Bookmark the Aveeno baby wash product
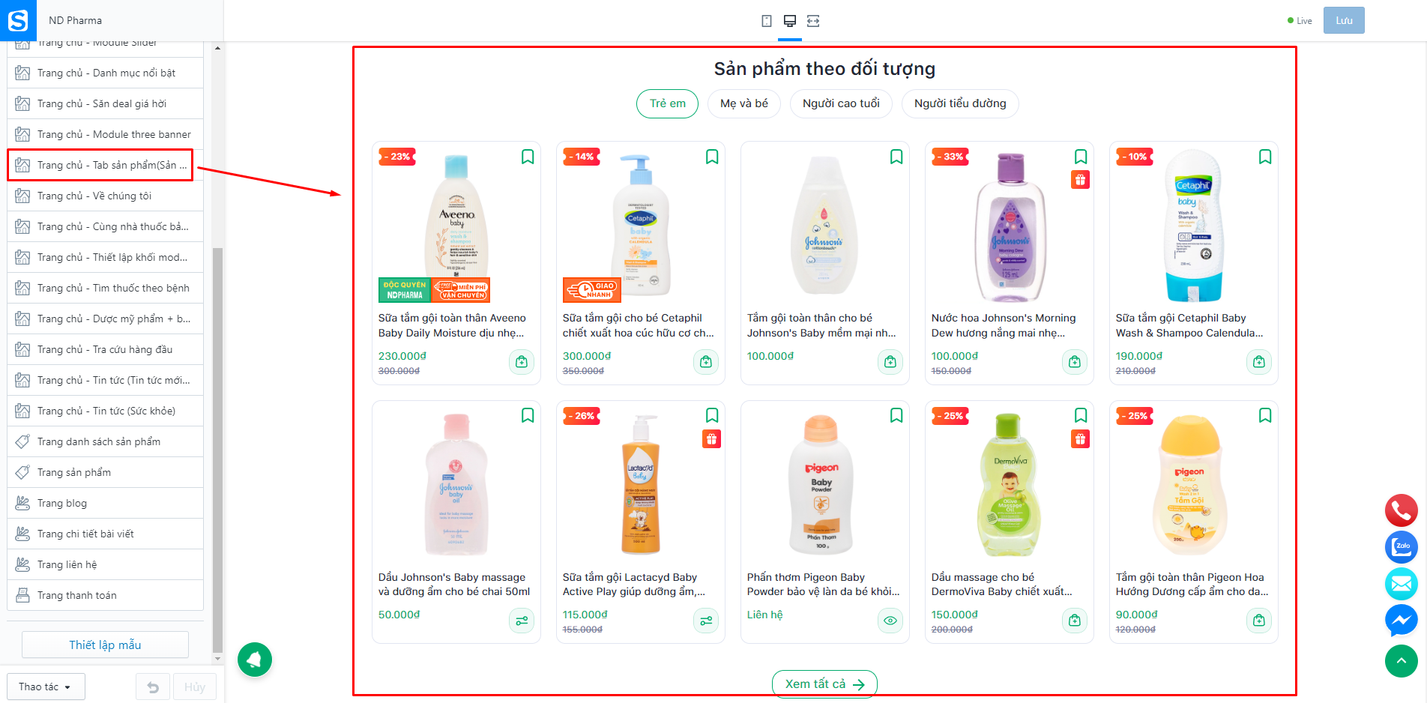The width and height of the screenshot is (1427, 703). 528,157
